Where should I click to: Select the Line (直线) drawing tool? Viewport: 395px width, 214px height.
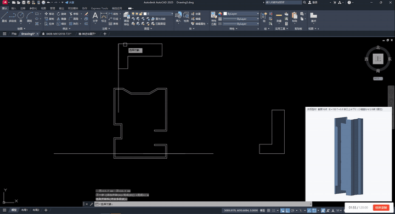click(x=4, y=17)
